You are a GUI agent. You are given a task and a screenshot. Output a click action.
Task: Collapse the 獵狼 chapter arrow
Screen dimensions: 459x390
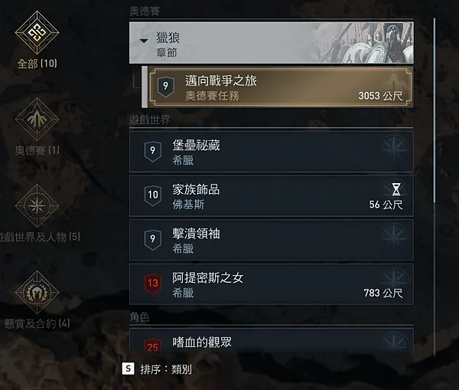pyautogui.click(x=144, y=41)
